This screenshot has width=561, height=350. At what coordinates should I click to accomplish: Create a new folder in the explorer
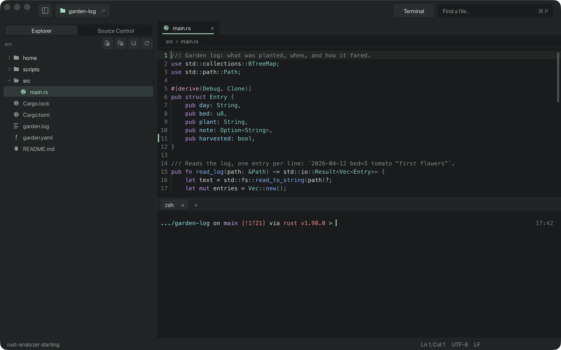[x=120, y=43]
